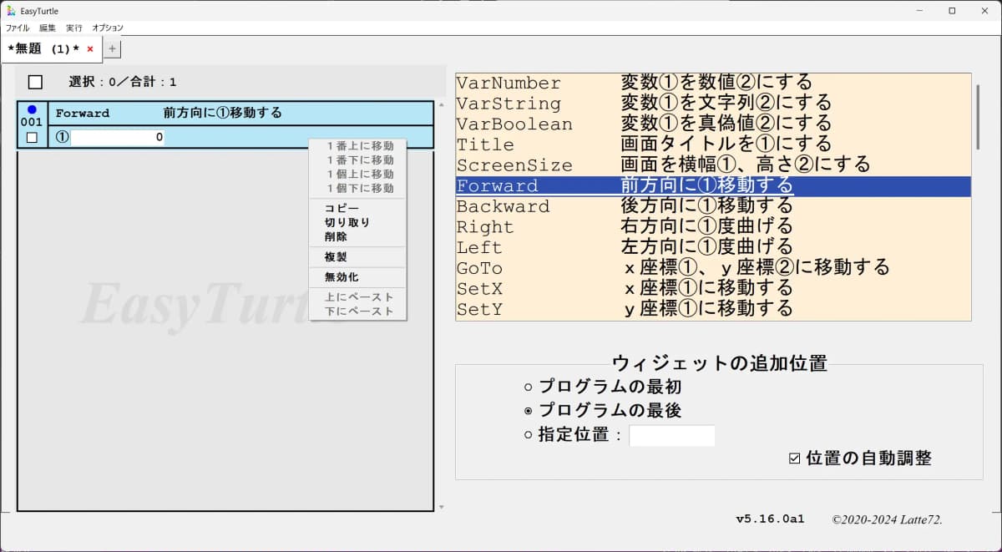The width and height of the screenshot is (1002, 552).
Task: Select Backward in the command list
Action: tap(713, 206)
